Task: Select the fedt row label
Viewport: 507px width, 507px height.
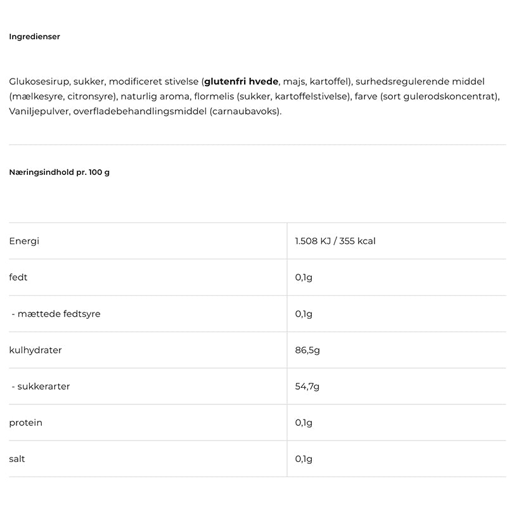Action: [18, 277]
